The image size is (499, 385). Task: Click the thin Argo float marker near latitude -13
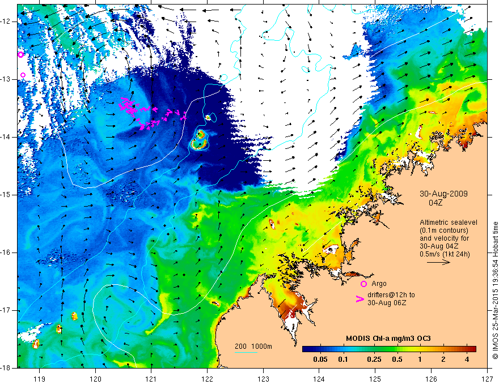click(23, 75)
